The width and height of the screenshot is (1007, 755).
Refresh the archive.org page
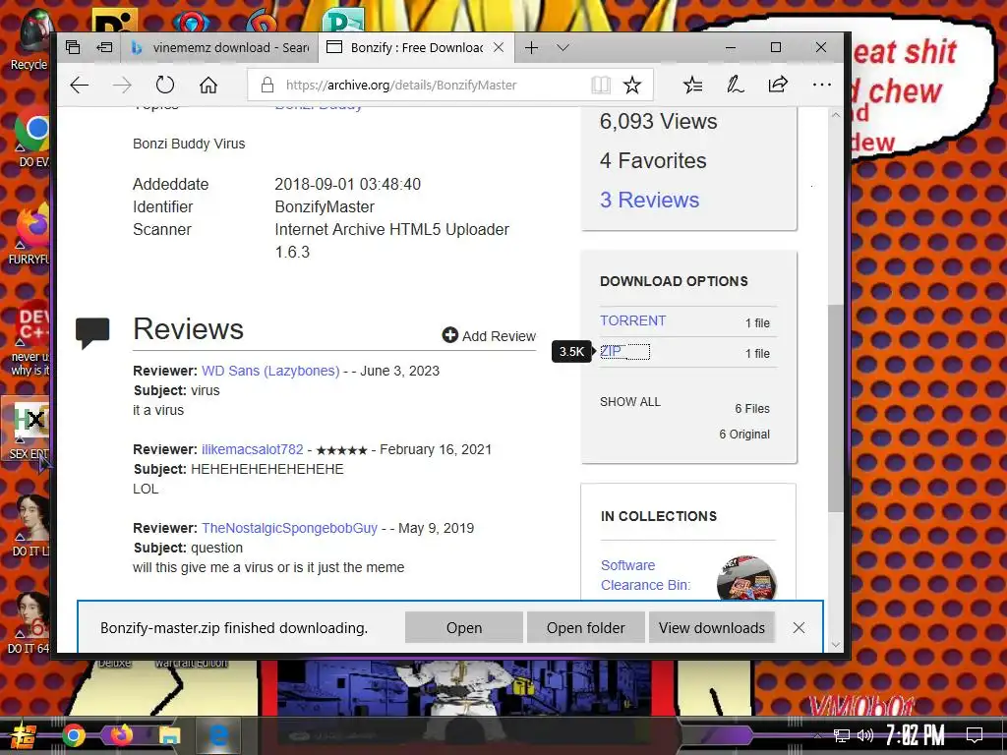(165, 85)
